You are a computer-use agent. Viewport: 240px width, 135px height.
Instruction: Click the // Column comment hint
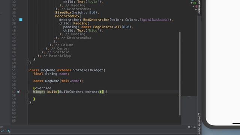point(64,45)
